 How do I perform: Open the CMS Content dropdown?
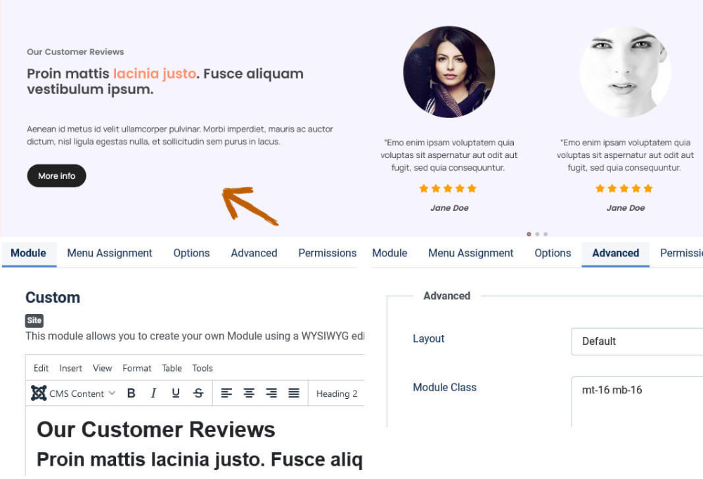point(74,393)
